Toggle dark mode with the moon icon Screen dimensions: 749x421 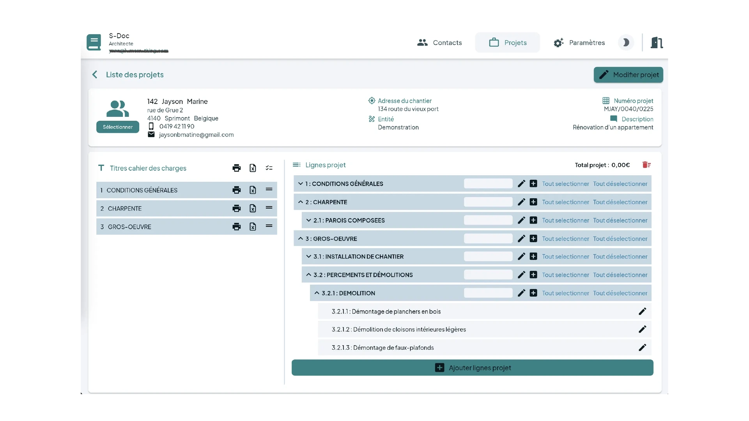pyautogui.click(x=626, y=42)
